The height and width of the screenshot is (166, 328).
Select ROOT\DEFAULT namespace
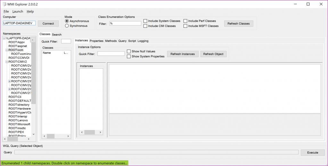[20, 101]
